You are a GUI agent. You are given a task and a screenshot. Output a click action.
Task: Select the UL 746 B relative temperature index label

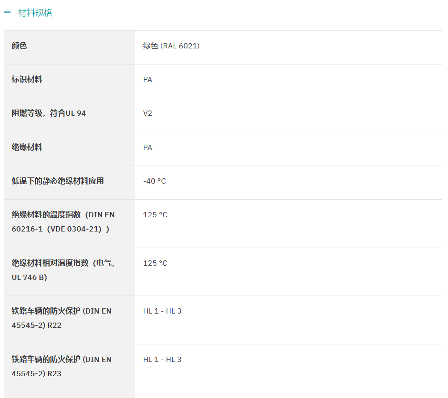coord(63,270)
